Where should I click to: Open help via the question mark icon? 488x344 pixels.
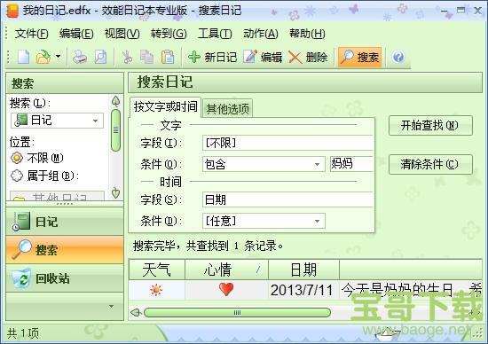coord(398,58)
